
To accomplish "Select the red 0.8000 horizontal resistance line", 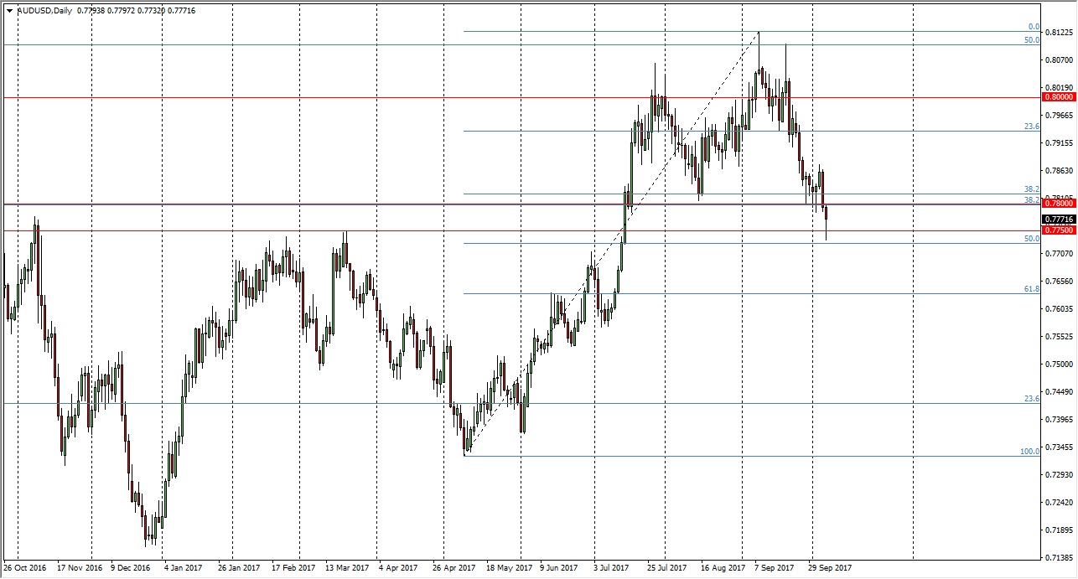I will tap(335, 97).
